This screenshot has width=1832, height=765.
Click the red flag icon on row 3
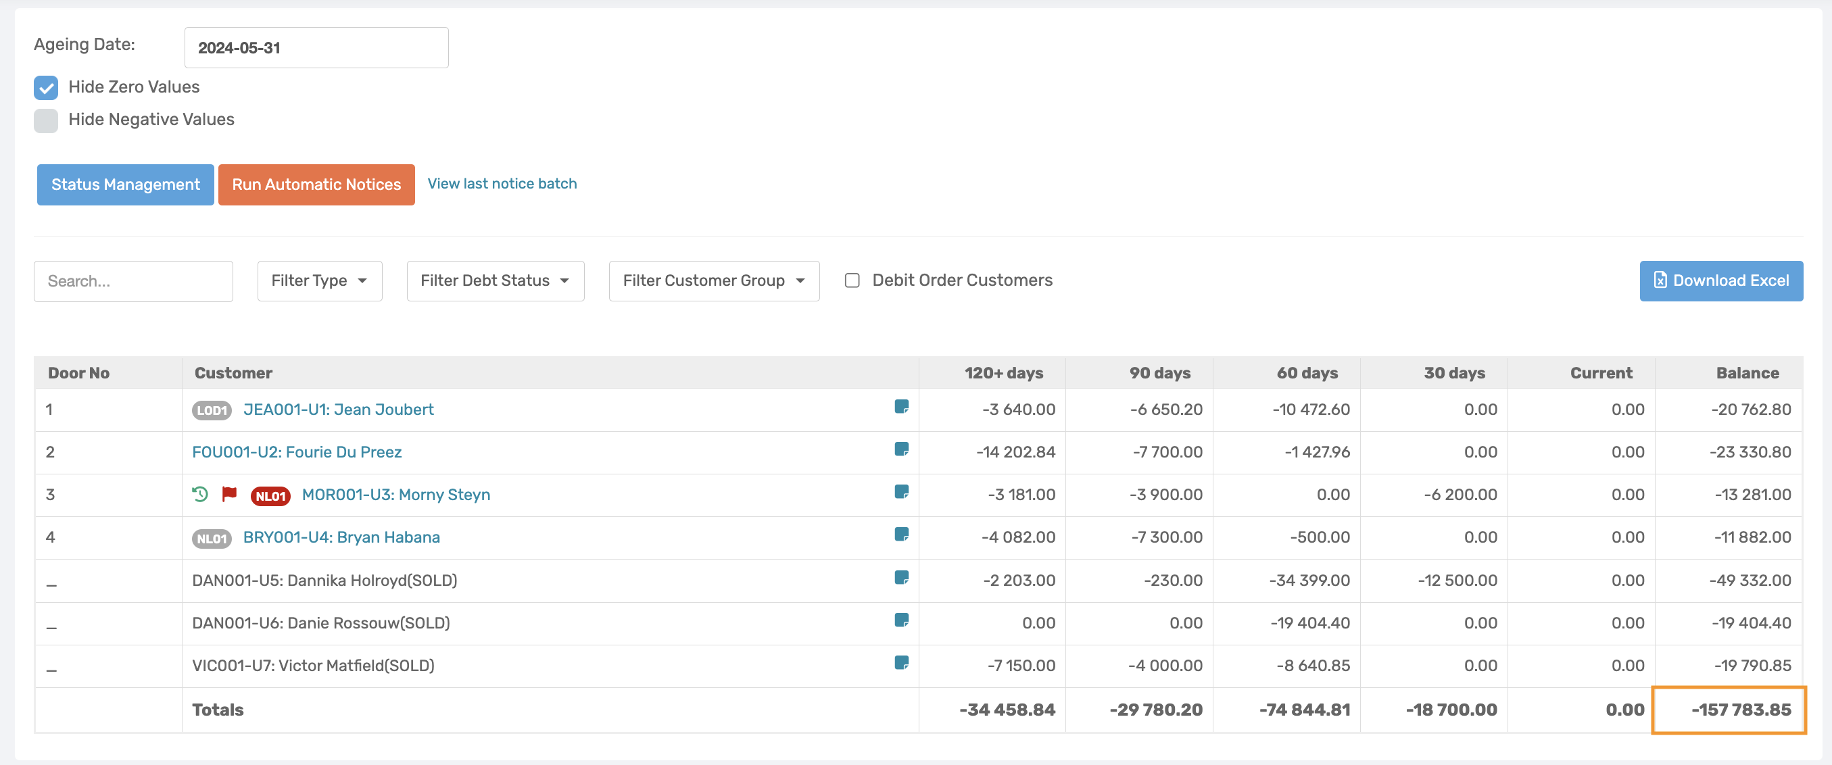(229, 493)
